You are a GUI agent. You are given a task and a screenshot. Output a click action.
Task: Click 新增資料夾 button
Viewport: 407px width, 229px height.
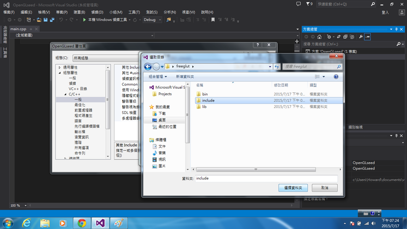[x=185, y=77]
